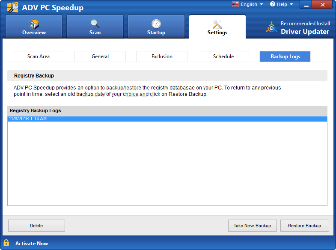This screenshot has height=250, width=336.
Task: Open the General settings tab
Action: click(x=100, y=57)
